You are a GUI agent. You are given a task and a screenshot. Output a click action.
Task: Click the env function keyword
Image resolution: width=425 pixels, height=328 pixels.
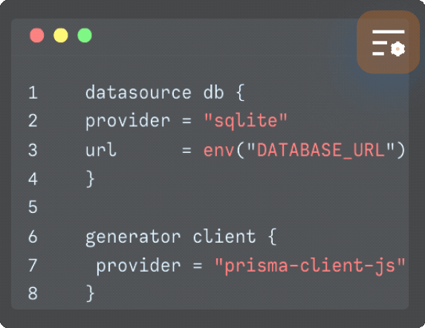(x=219, y=150)
